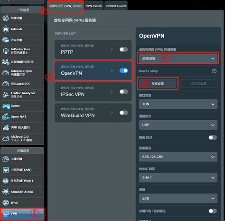The height and width of the screenshot is (221, 225).
Task: Select VPN in the sidebar menu
Action: coord(22,214)
